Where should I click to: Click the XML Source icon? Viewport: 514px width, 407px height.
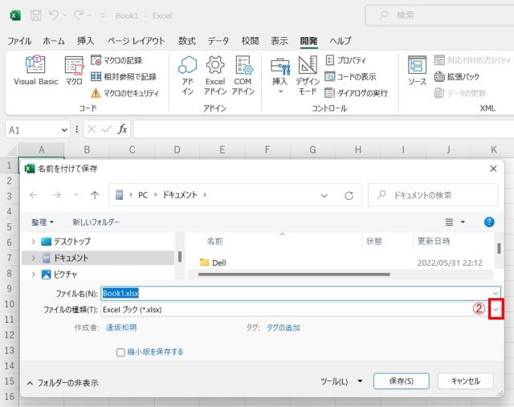click(x=417, y=71)
